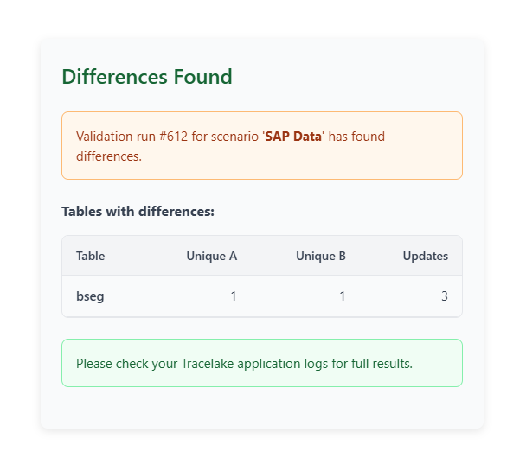This screenshot has width=526, height=464.
Task: Select the "bseg" table name cell
Action: 90,296
